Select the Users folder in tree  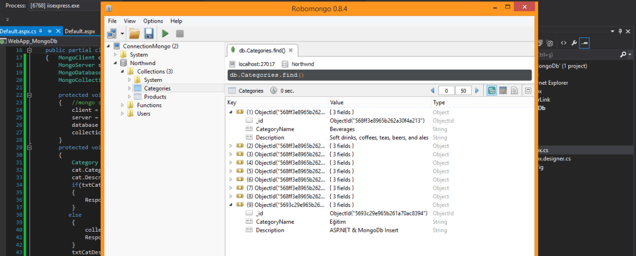(x=143, y=114)
